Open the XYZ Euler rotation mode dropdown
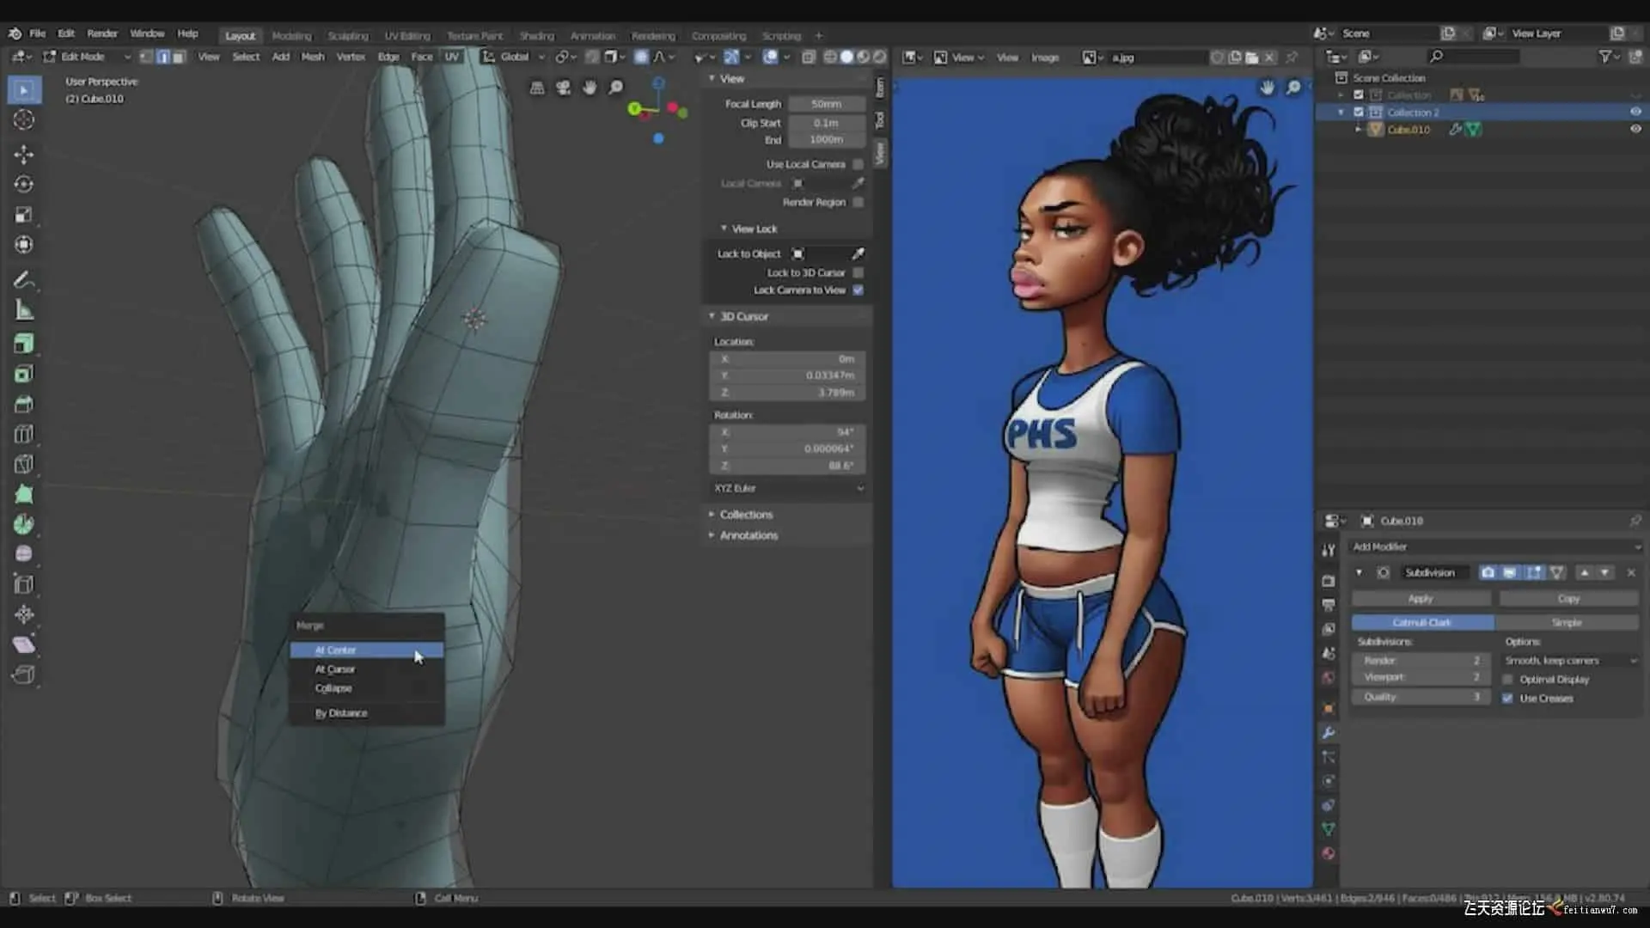Image resolution: width=1650 pixels, height=928 pixels. tap(787, 488)
